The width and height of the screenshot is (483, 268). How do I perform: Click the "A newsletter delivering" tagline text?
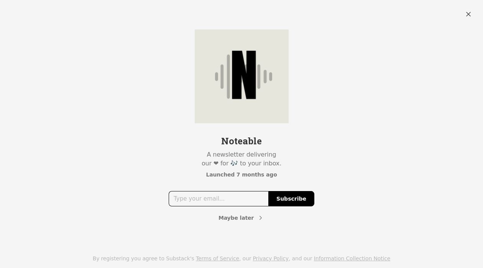pos(242,155)
